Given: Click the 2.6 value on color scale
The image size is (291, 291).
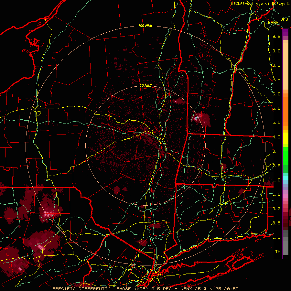Looking at the screenshot, I should pyautogui.click(x=276, y=166).
